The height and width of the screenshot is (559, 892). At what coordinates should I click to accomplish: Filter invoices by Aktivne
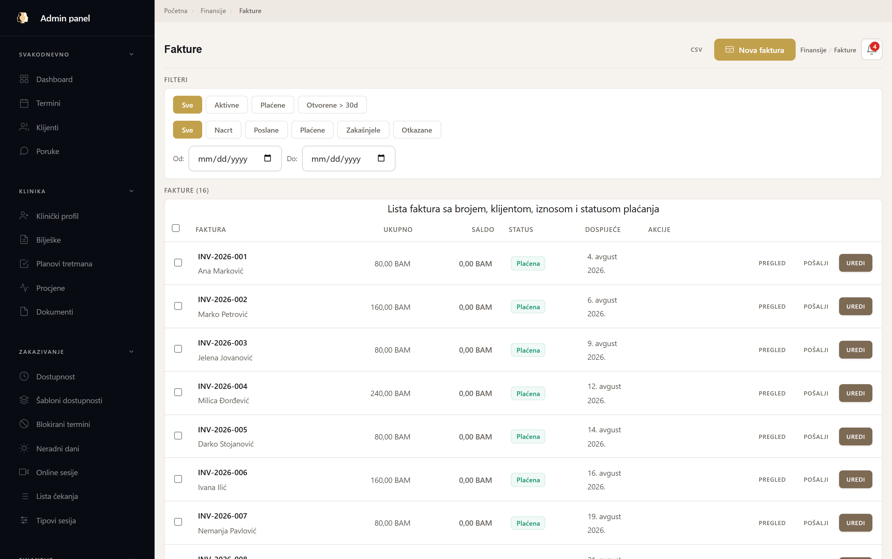coord(227,105)
